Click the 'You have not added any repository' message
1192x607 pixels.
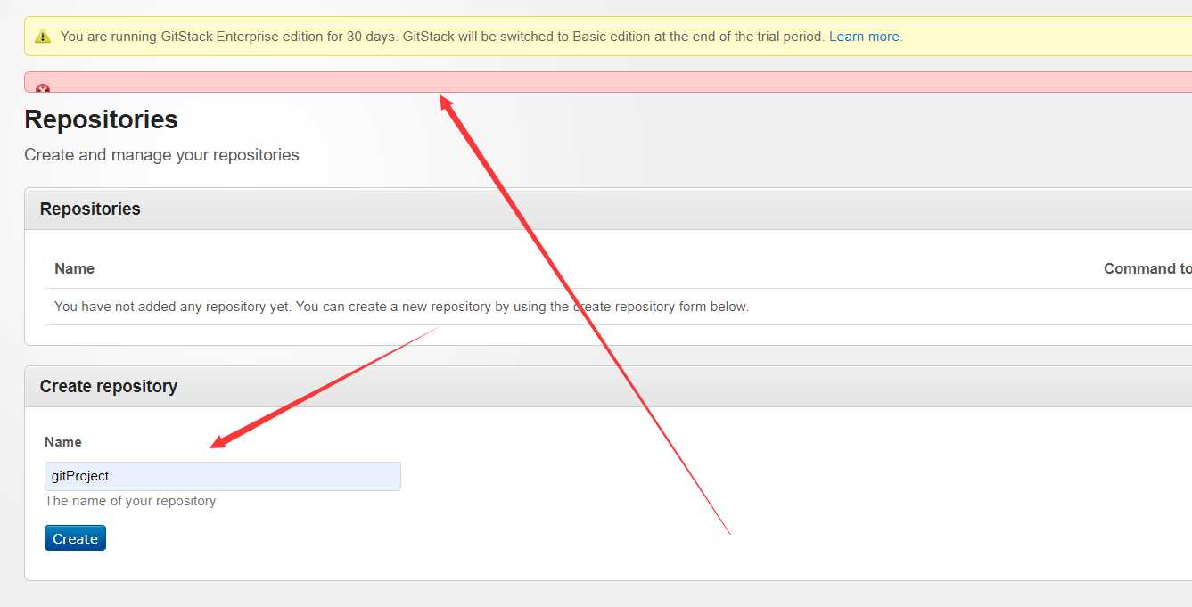pos(401,307)
